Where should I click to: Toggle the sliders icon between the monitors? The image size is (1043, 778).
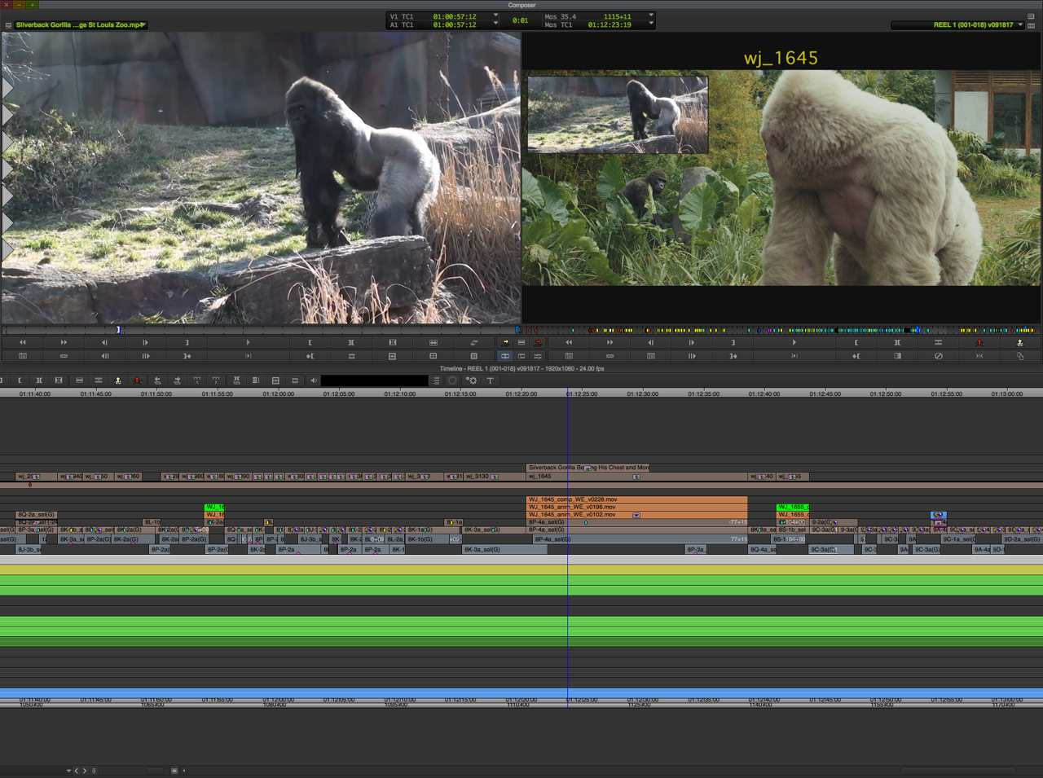pos(538,356)
